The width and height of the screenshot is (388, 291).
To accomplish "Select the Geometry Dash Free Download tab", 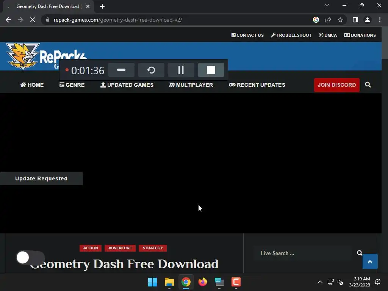I will click(48, 6).
